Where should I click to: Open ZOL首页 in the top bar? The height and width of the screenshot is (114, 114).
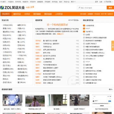(x=3, y=2)
